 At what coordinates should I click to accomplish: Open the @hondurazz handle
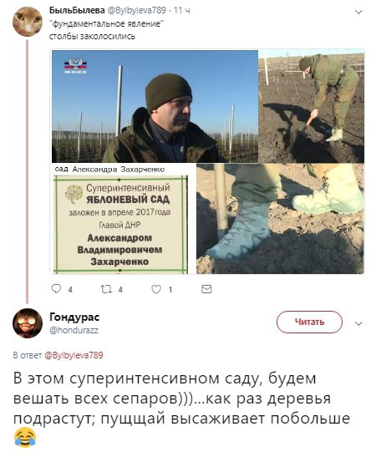tap(74, 330)
